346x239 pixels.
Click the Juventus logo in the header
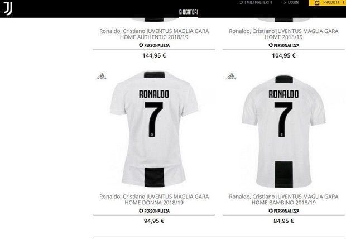tap(8, 9)
